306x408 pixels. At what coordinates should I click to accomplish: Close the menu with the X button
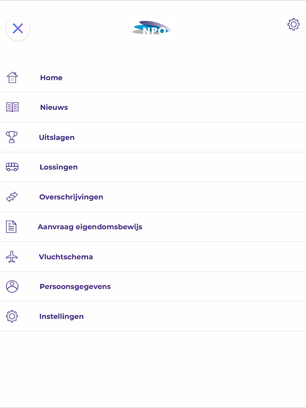(x=18, y=28)
